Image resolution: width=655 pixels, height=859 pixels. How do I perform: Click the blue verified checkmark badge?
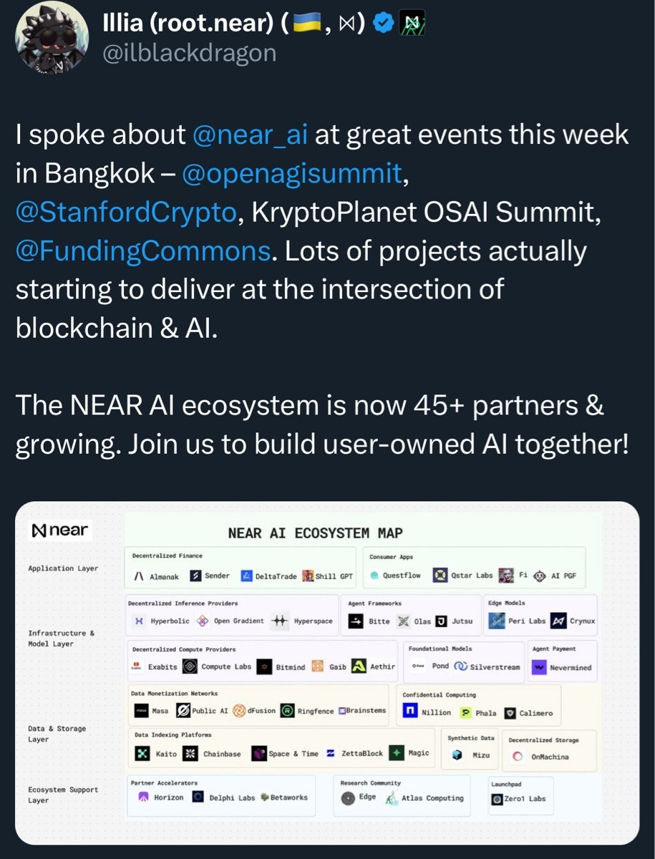(x=384, y=24)
